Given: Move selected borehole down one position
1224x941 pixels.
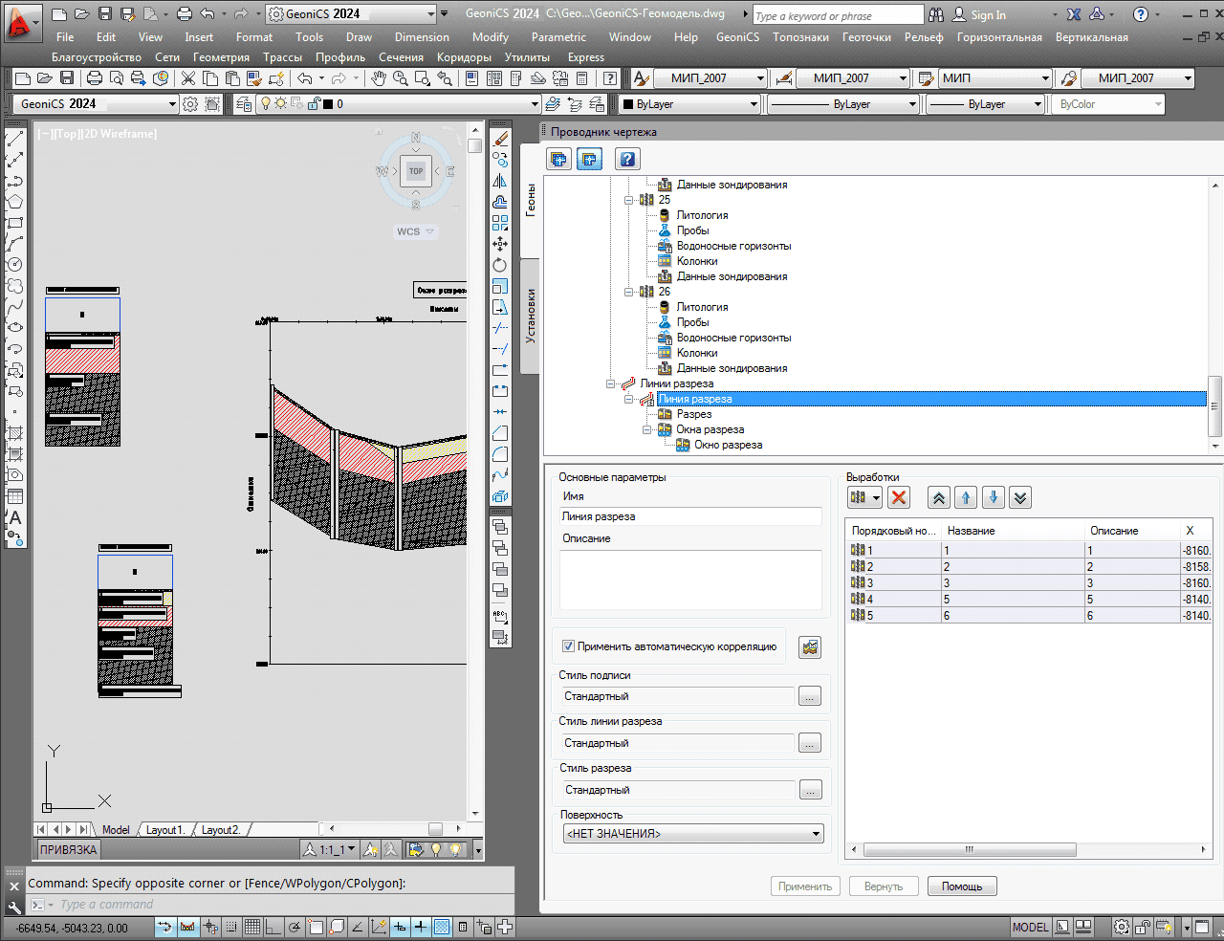Looking at the screenshot, I should pos(994,497).
